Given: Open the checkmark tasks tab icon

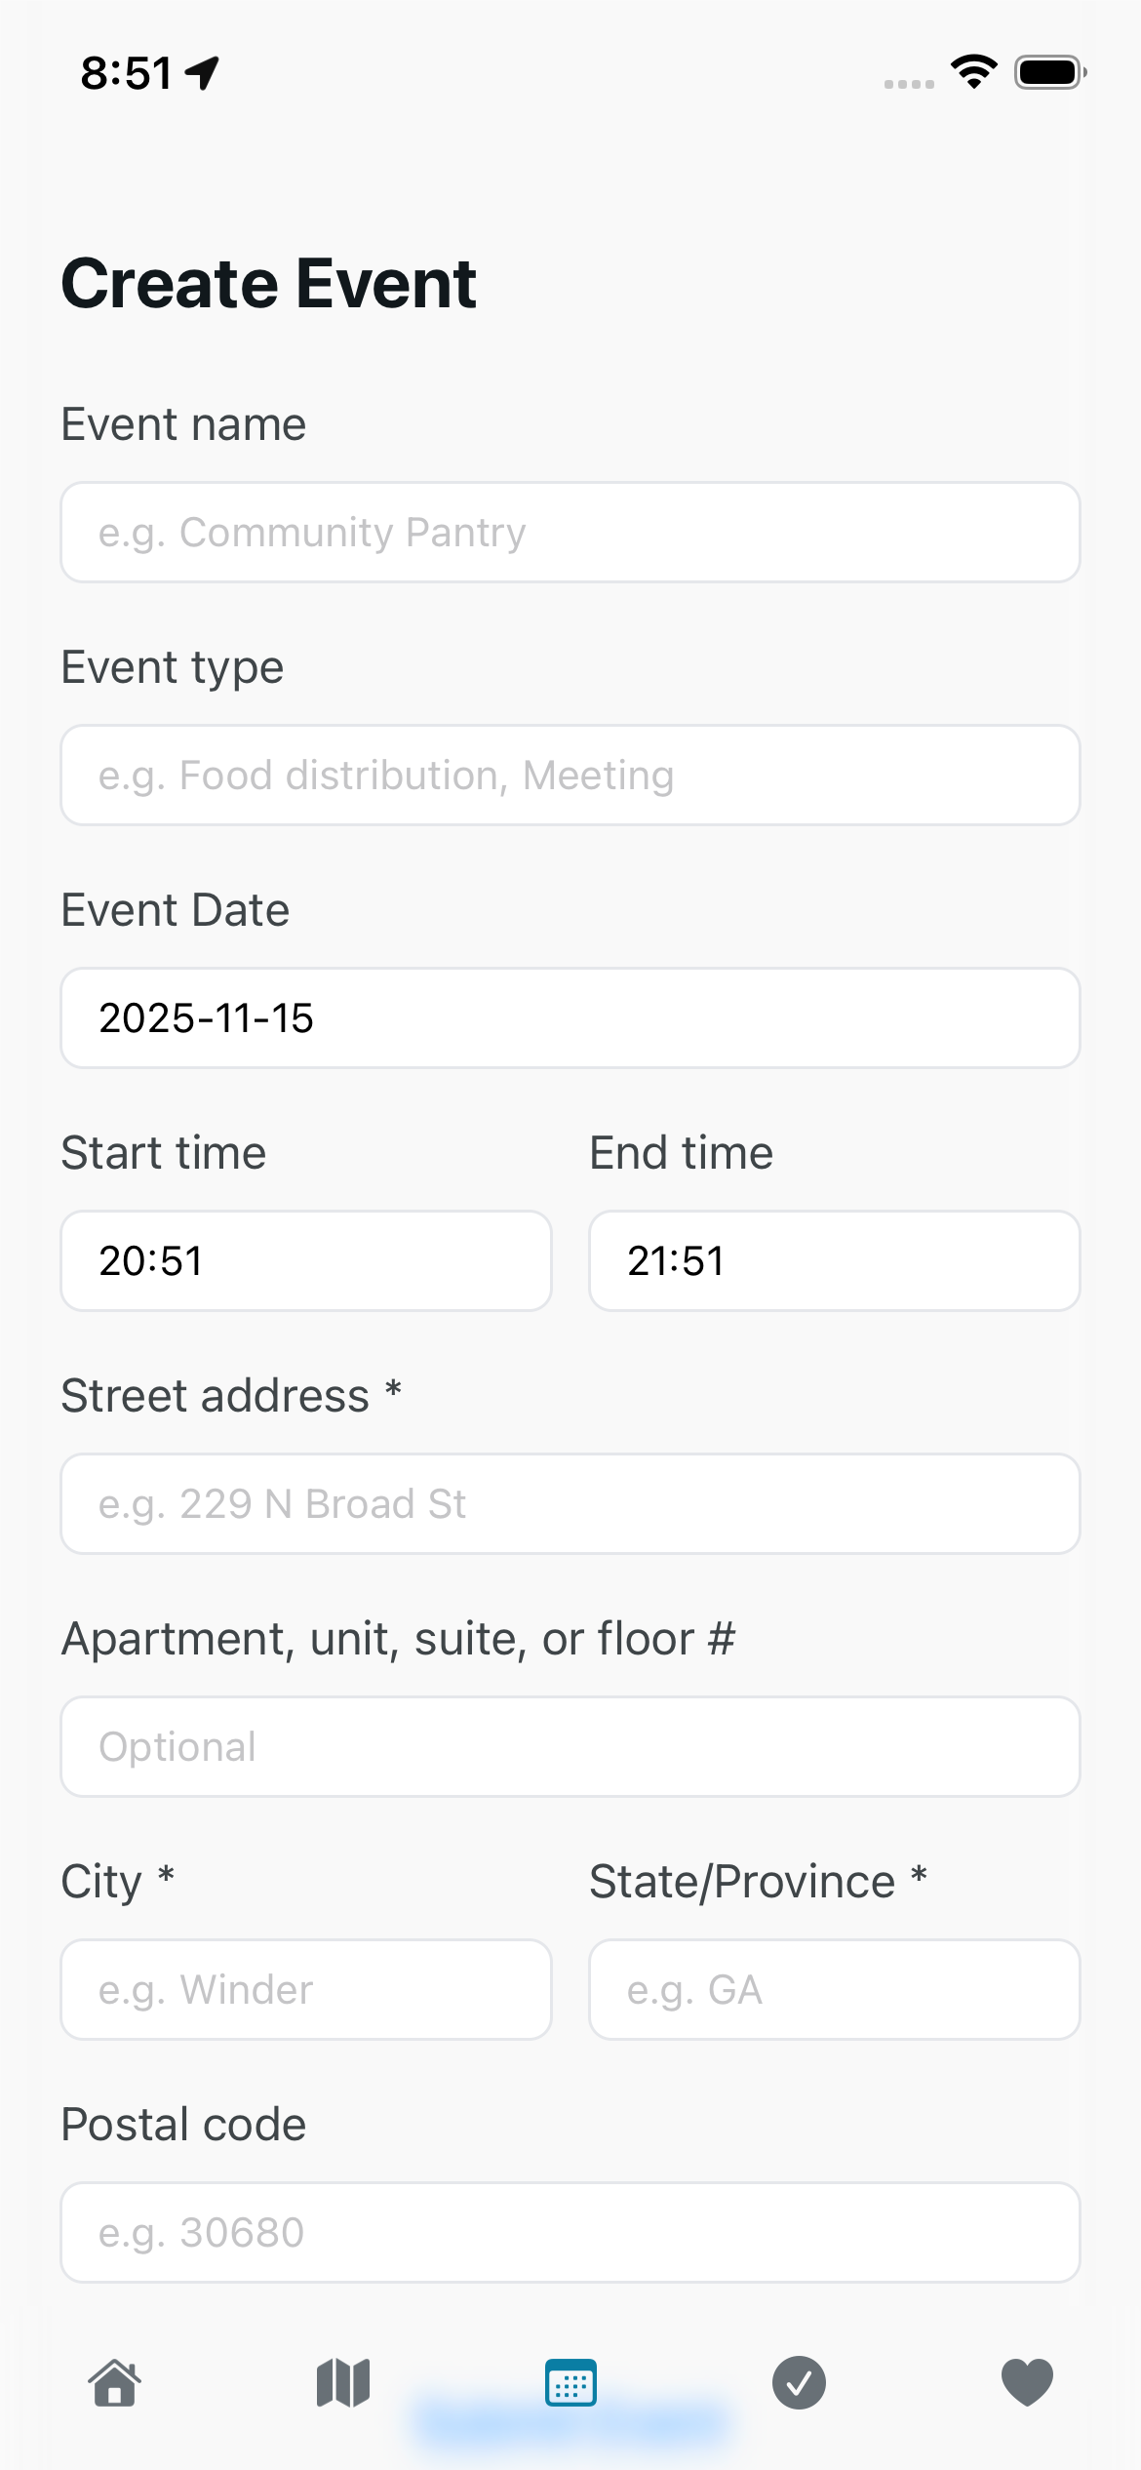Looking at the screenshot, I should click(x=799, y=2383).
